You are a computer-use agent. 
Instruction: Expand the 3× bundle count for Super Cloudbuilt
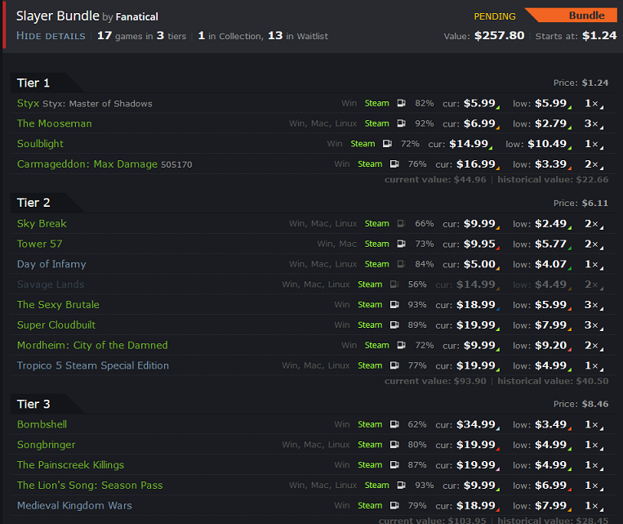click(594, 325)
